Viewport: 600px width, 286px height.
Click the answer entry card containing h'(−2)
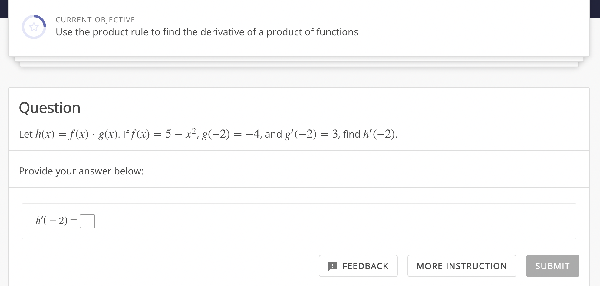[299, 221]
